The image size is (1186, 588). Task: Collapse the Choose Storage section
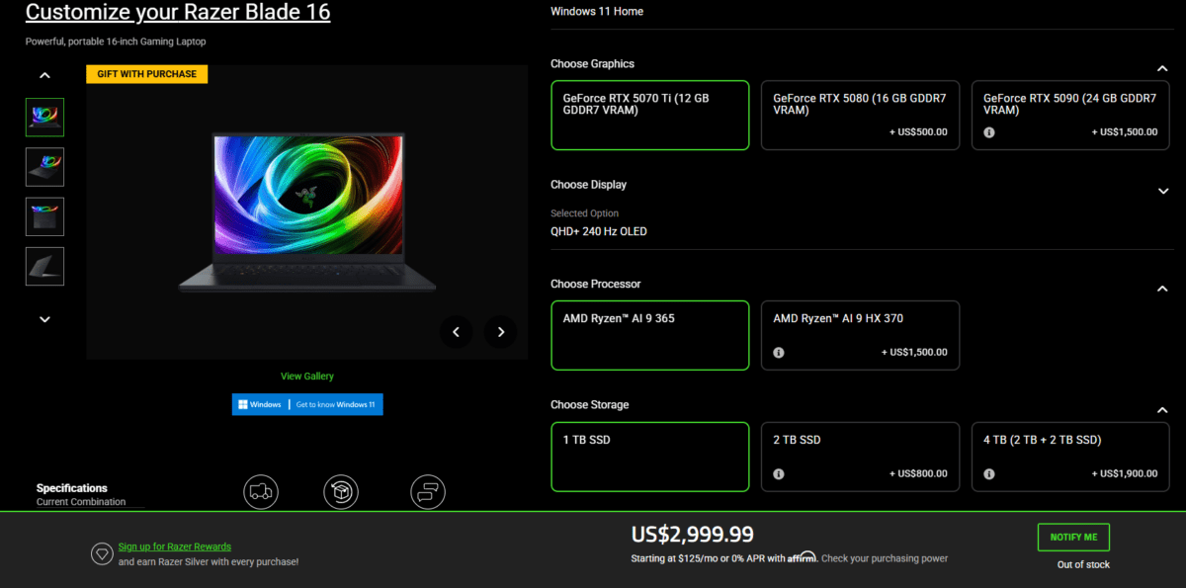click(x=1162, y=410)
